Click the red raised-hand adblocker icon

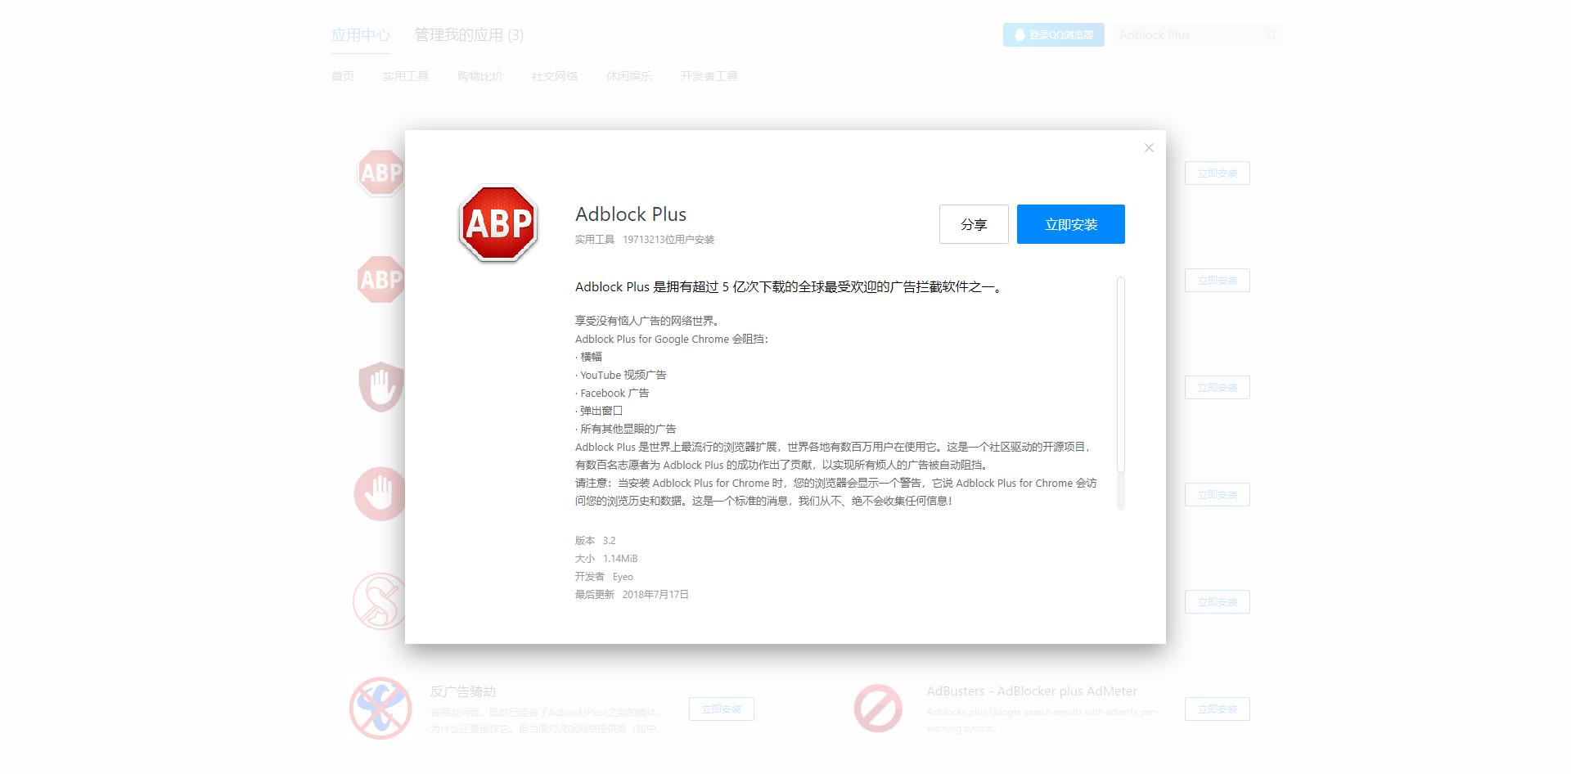point(380,494)
